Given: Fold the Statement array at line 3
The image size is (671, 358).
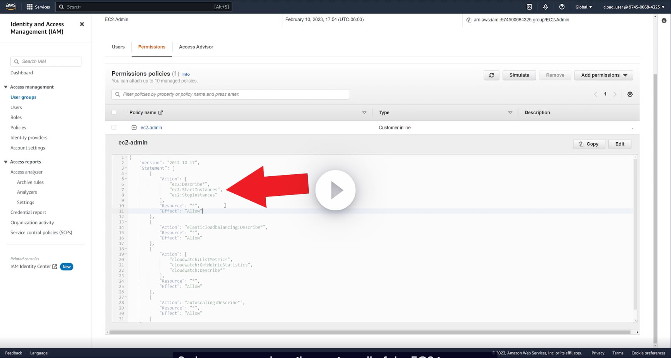Looking at the screenshot, I should tap(126, 168).
